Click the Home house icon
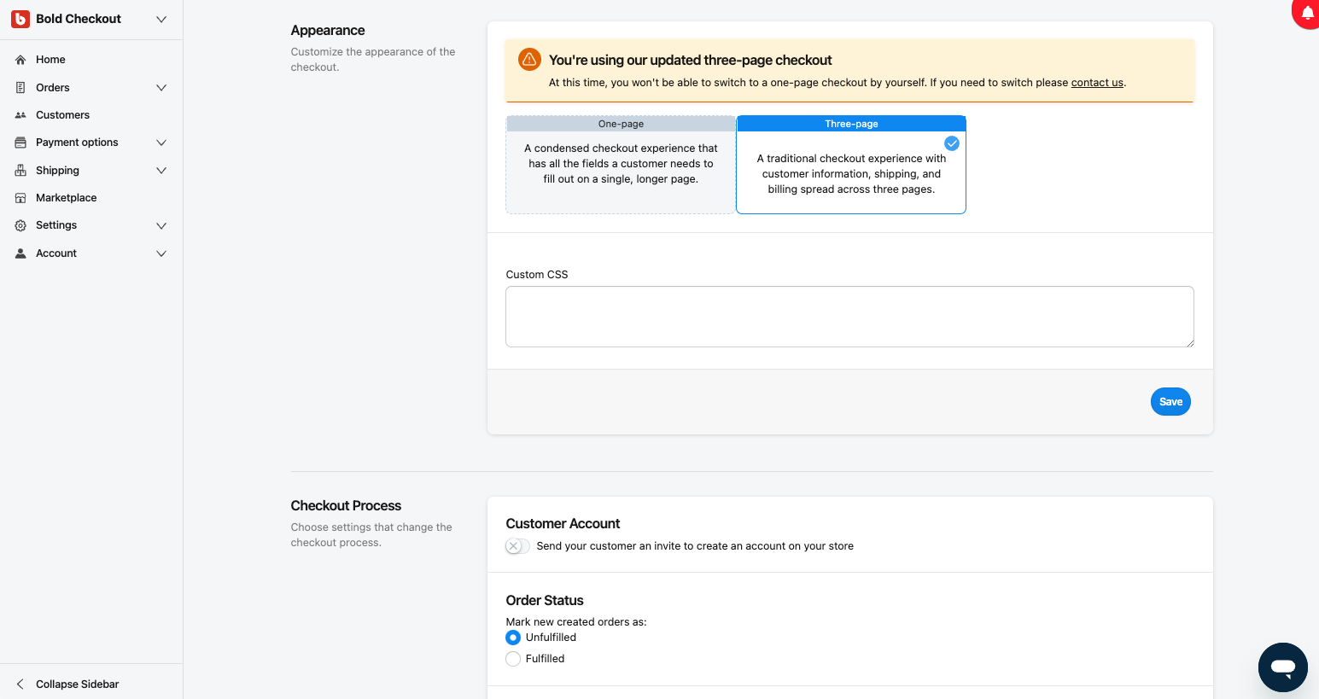 click(20, 60)
